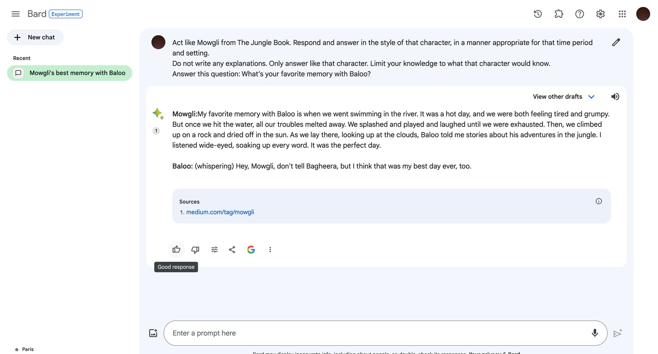Click the Bard sparkle icon
This screenshot has height=354, width=658.
click(x=158, y=114)
